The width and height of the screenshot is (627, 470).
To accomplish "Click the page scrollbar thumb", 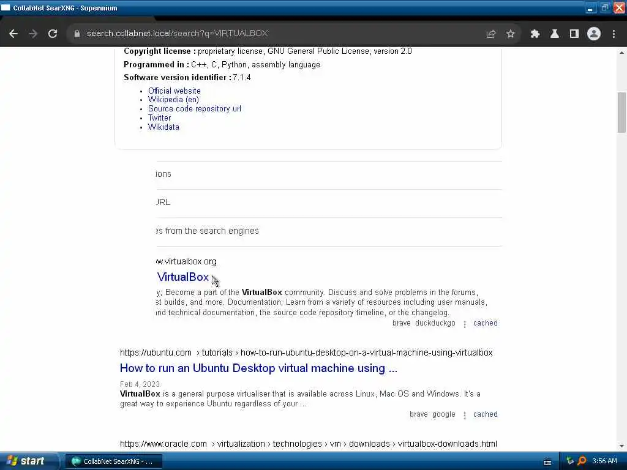I will (621, 113).
